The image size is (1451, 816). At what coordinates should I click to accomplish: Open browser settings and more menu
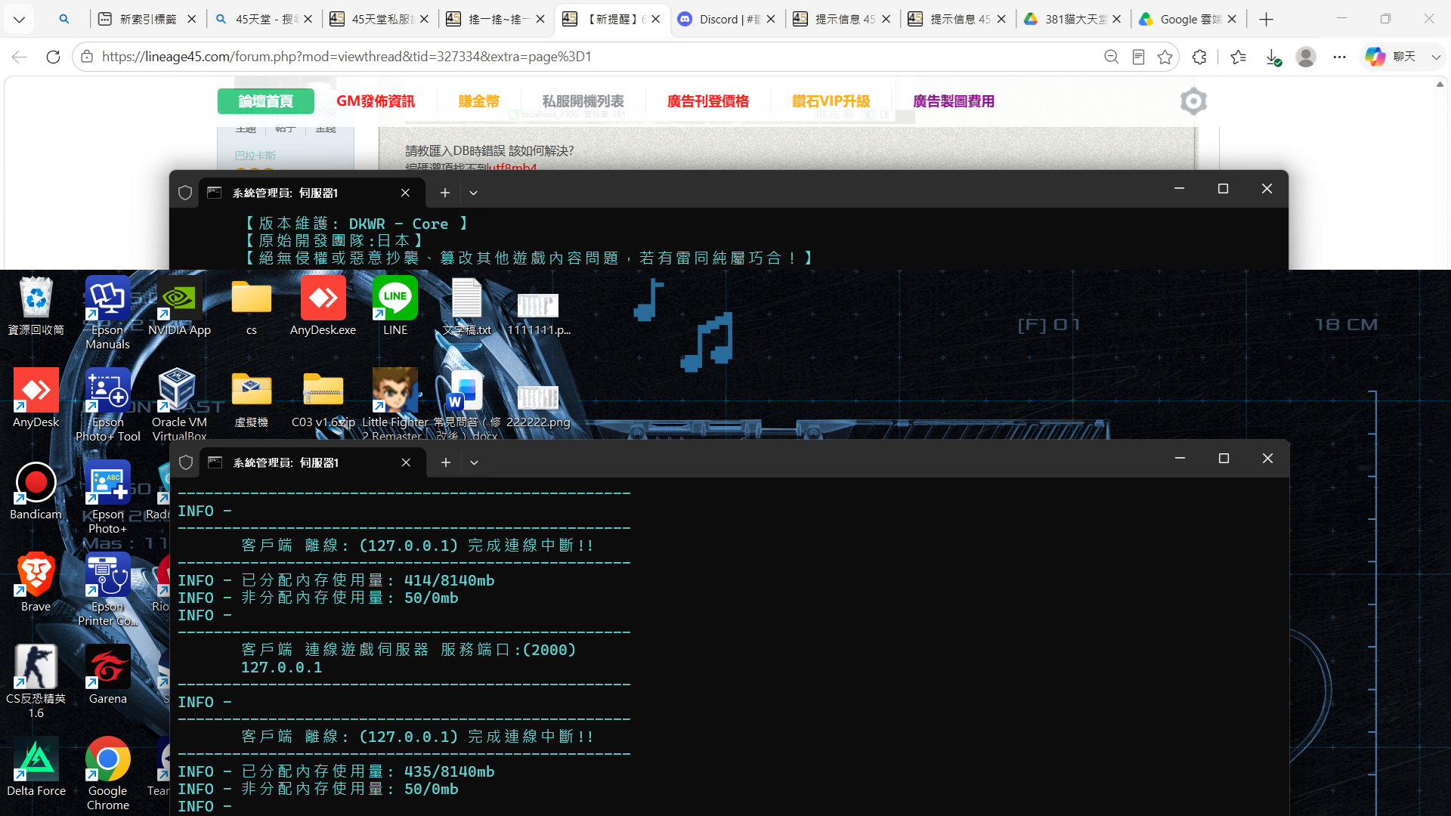click(1339, 57)
